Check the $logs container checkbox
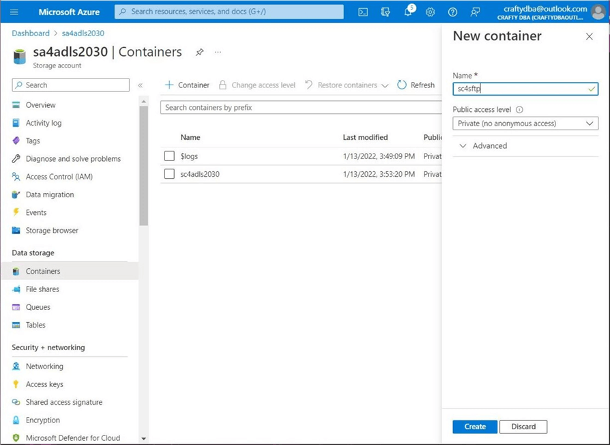The height and width of the screenshot is (445, 610). pyautogui.click(x=169, y=156)
